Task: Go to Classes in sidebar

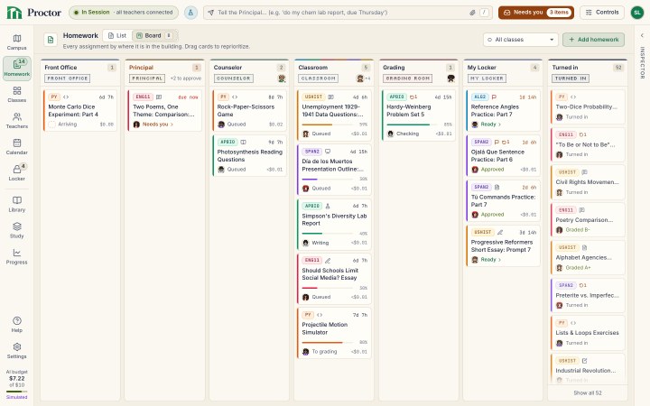Action: (x=16, y=95)
